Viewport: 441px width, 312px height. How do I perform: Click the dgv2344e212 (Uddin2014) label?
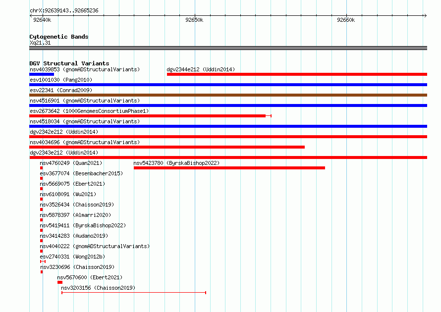pos(201,69)
